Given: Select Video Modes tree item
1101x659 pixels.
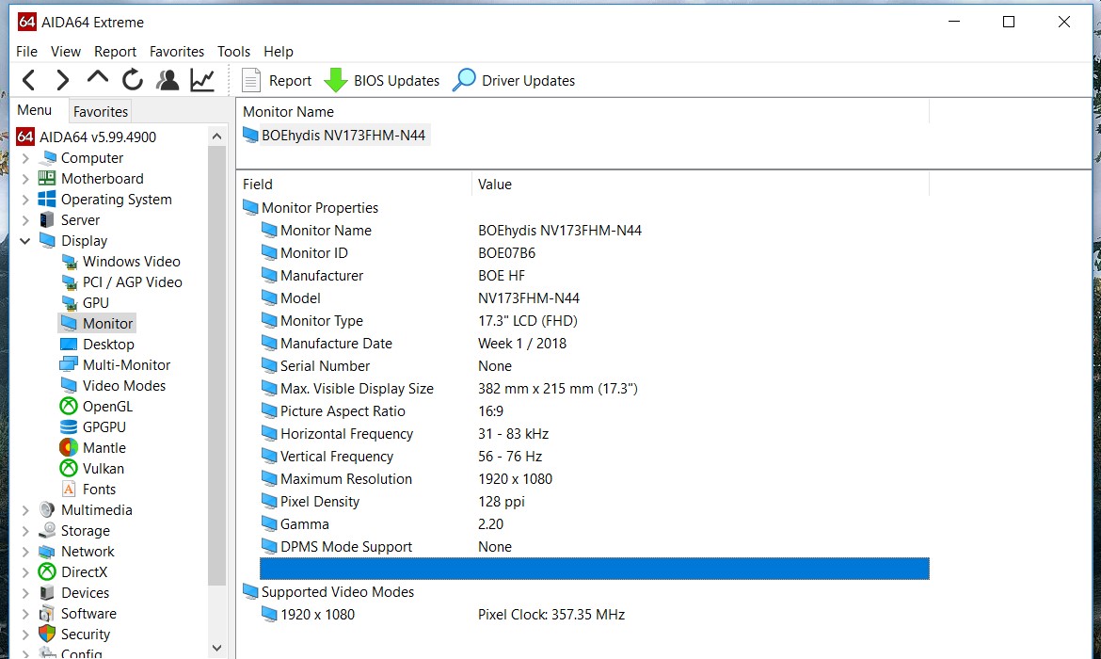Looking at the screenshot, I should 123,386.
